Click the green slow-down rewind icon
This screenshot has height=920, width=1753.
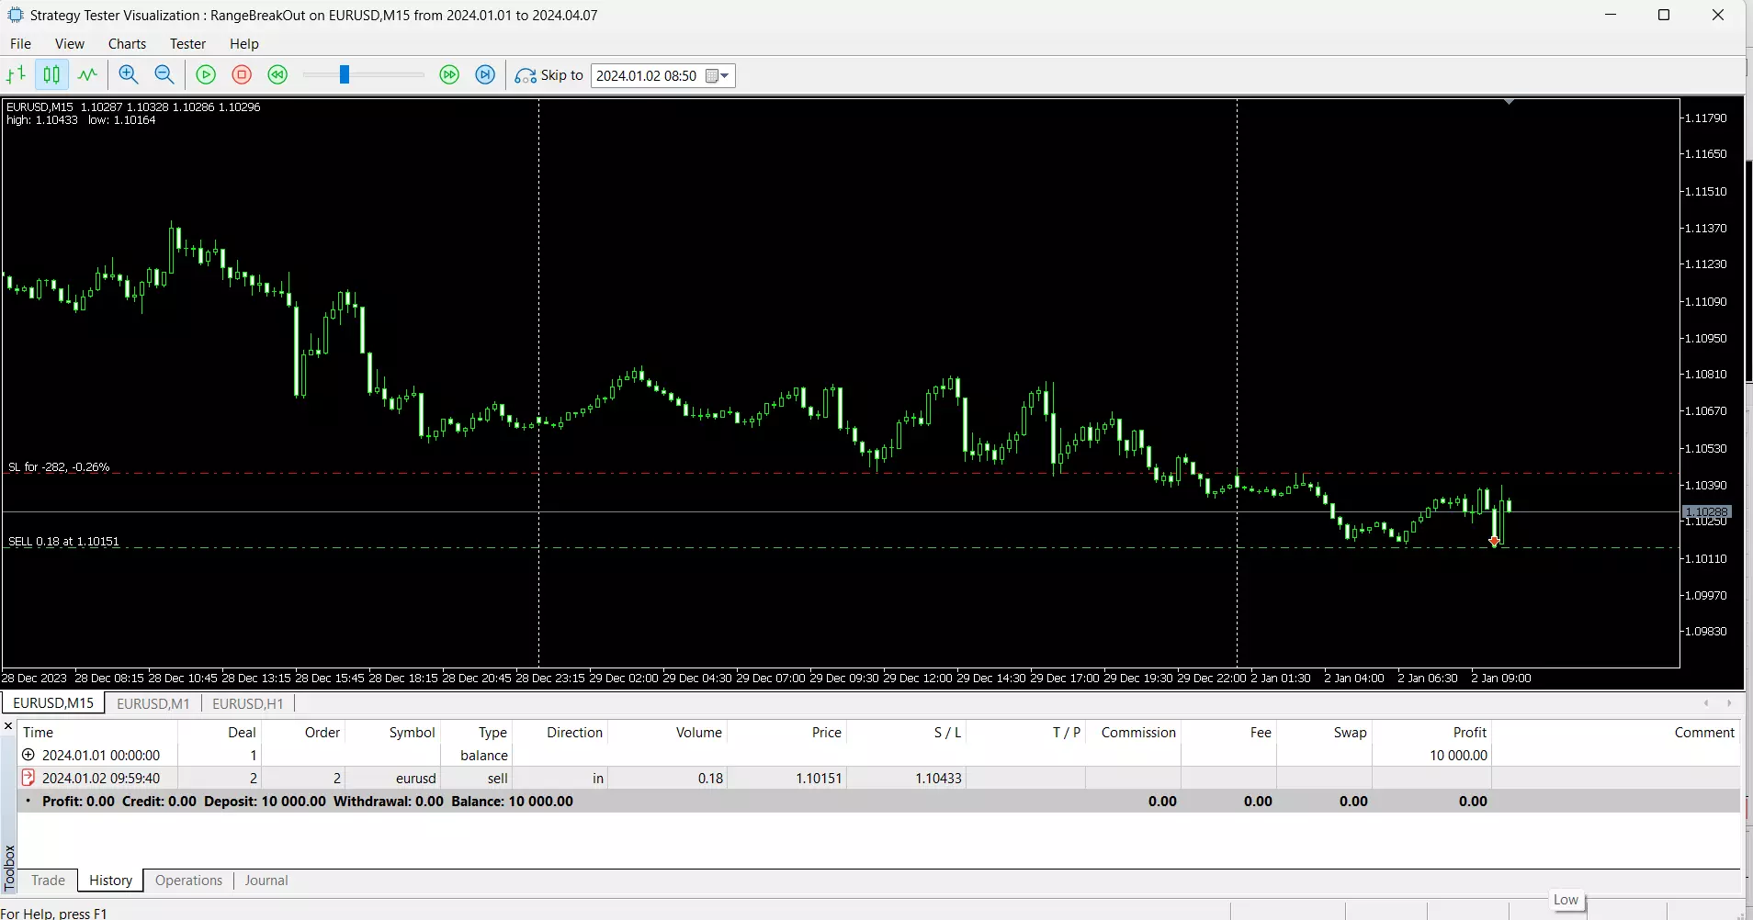[x=277, y=75]
